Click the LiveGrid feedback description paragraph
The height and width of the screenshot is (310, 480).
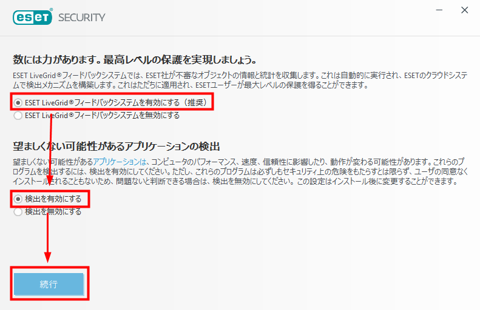[x=240, y=80]
